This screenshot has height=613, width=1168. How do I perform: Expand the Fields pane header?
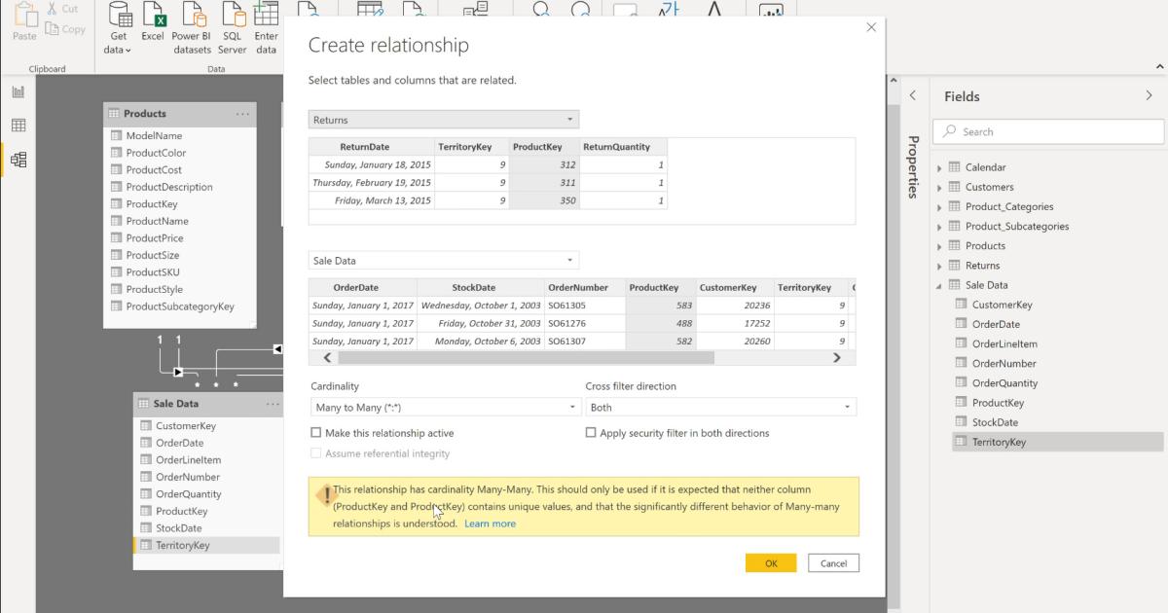point(1149,95)
